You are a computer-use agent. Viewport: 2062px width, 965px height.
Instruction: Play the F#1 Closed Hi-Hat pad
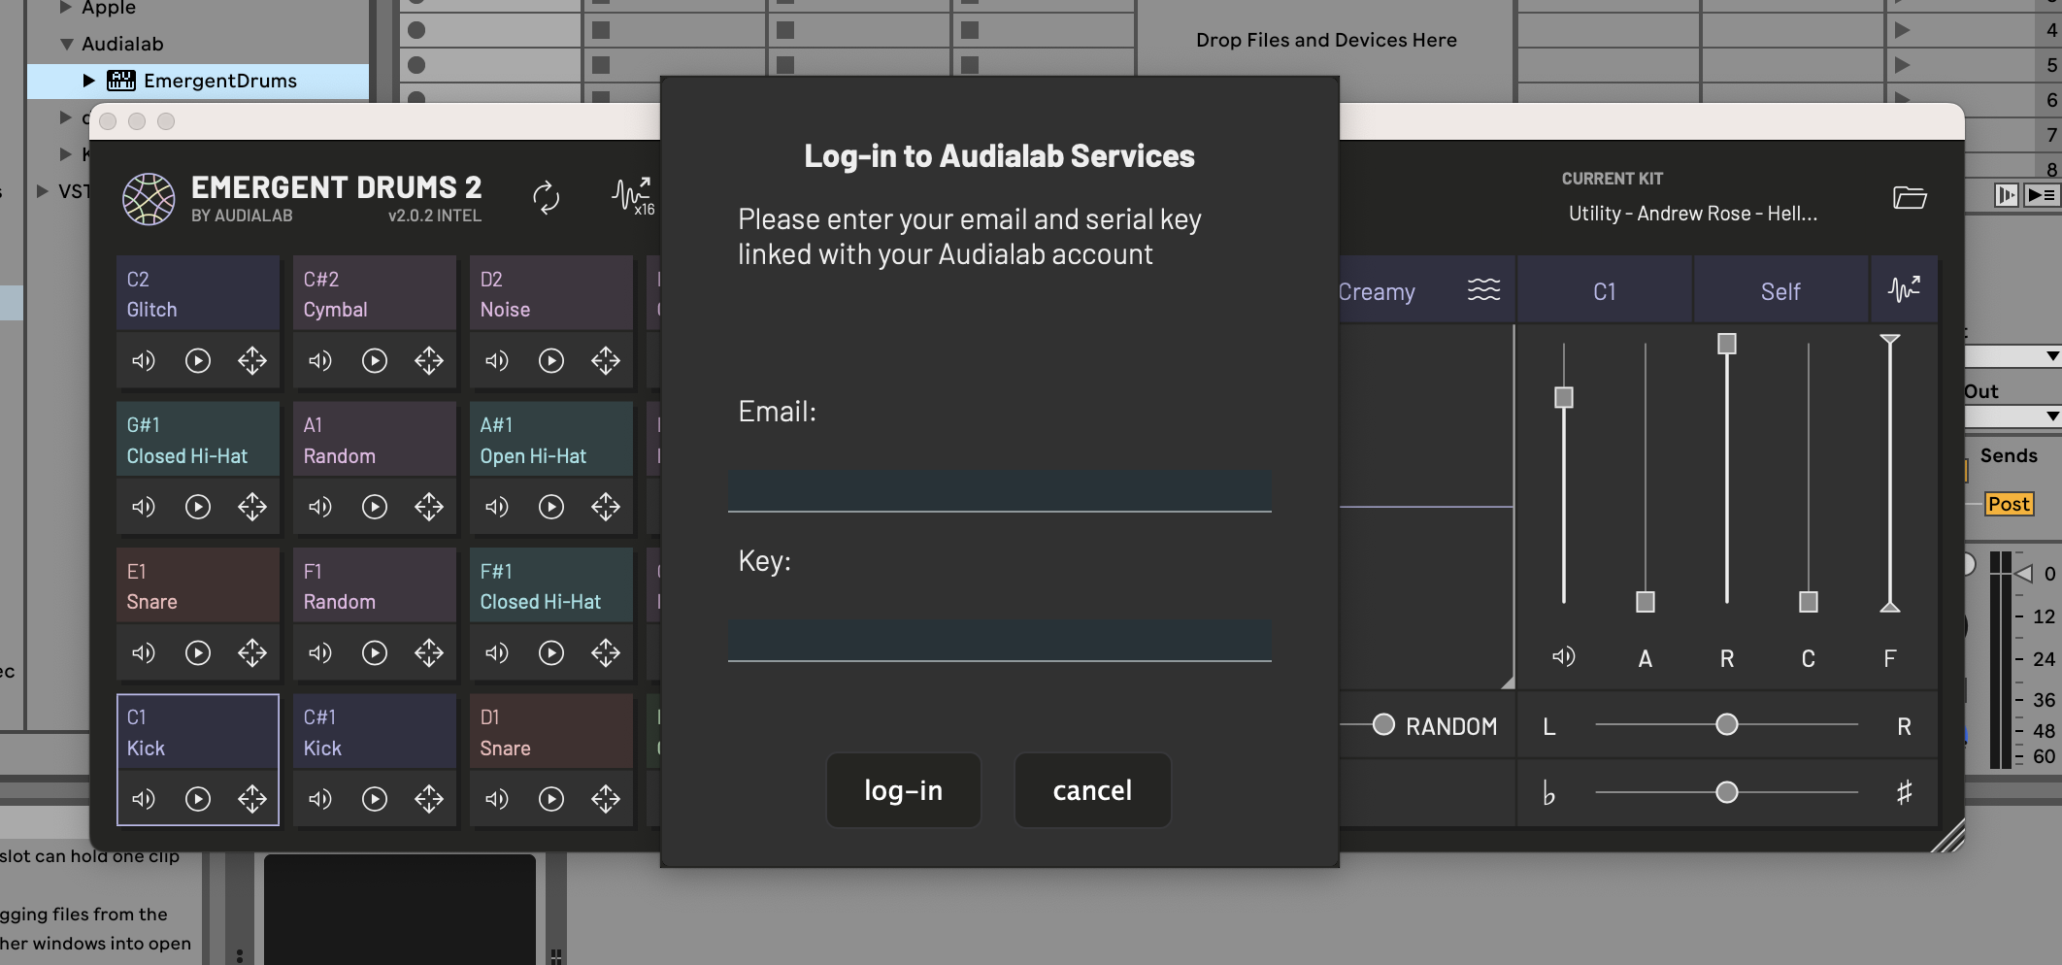point(551,652)
